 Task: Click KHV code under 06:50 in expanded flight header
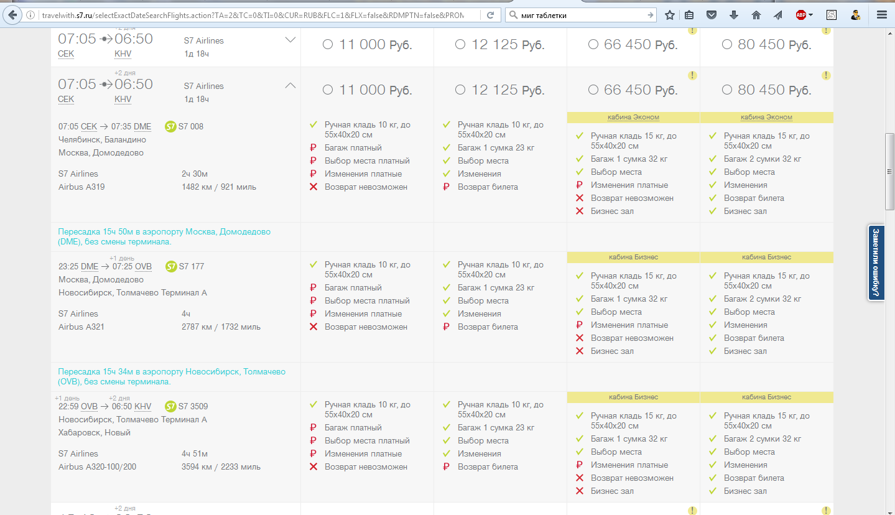123,99
